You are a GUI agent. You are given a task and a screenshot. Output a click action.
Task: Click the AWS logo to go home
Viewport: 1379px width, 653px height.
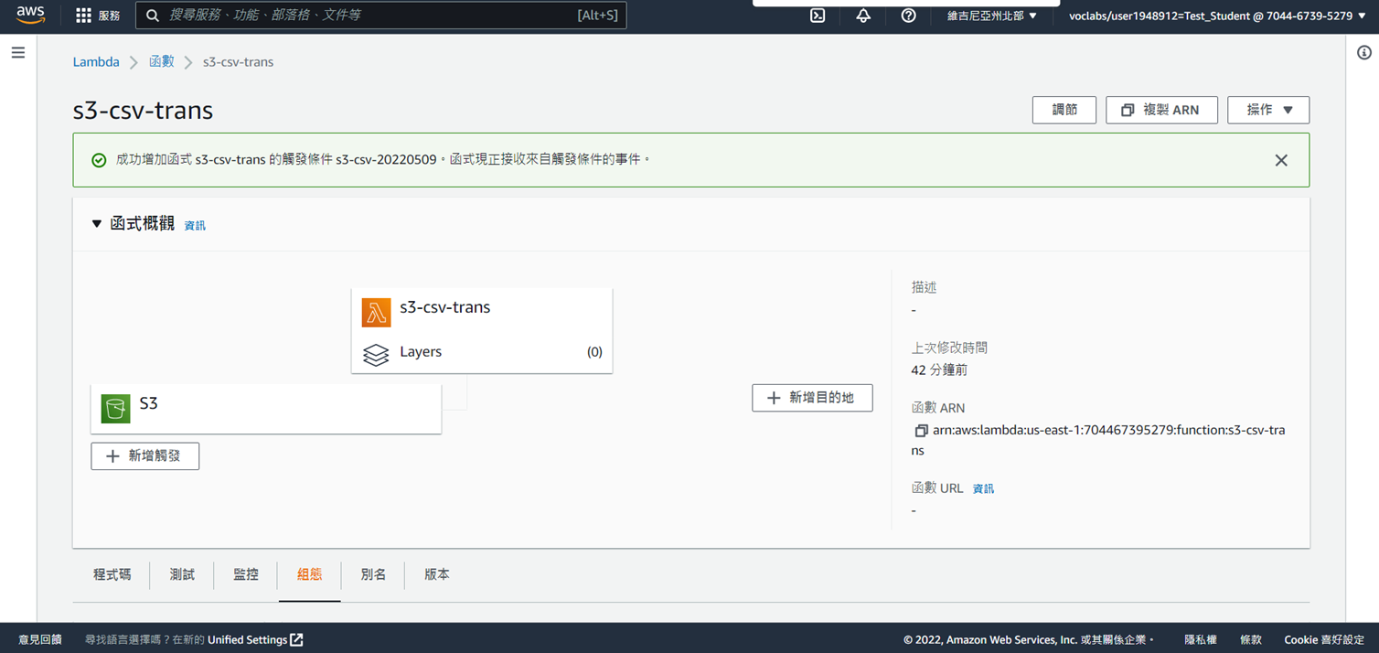pos(30,16)
